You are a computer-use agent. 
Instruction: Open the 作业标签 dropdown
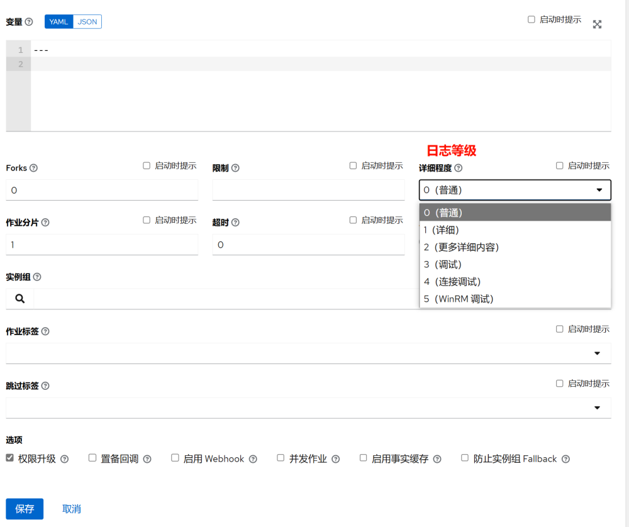597,353
